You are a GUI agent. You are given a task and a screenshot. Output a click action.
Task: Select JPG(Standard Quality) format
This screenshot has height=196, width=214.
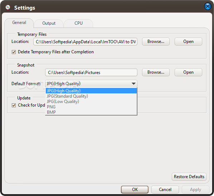pyautogui.click(x=91, y=96)
